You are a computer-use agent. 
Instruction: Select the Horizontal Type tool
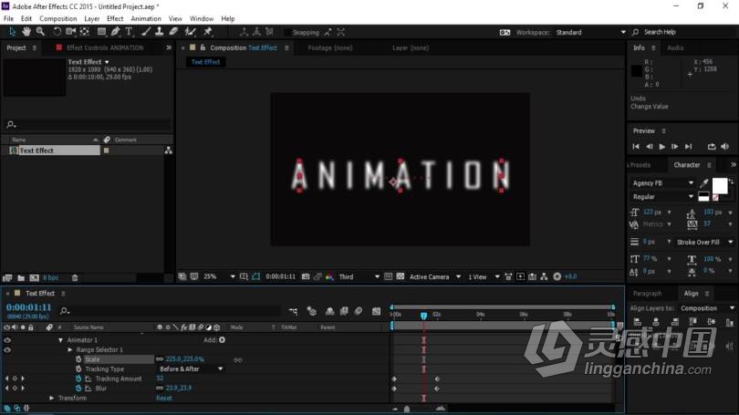click(130, 32)
